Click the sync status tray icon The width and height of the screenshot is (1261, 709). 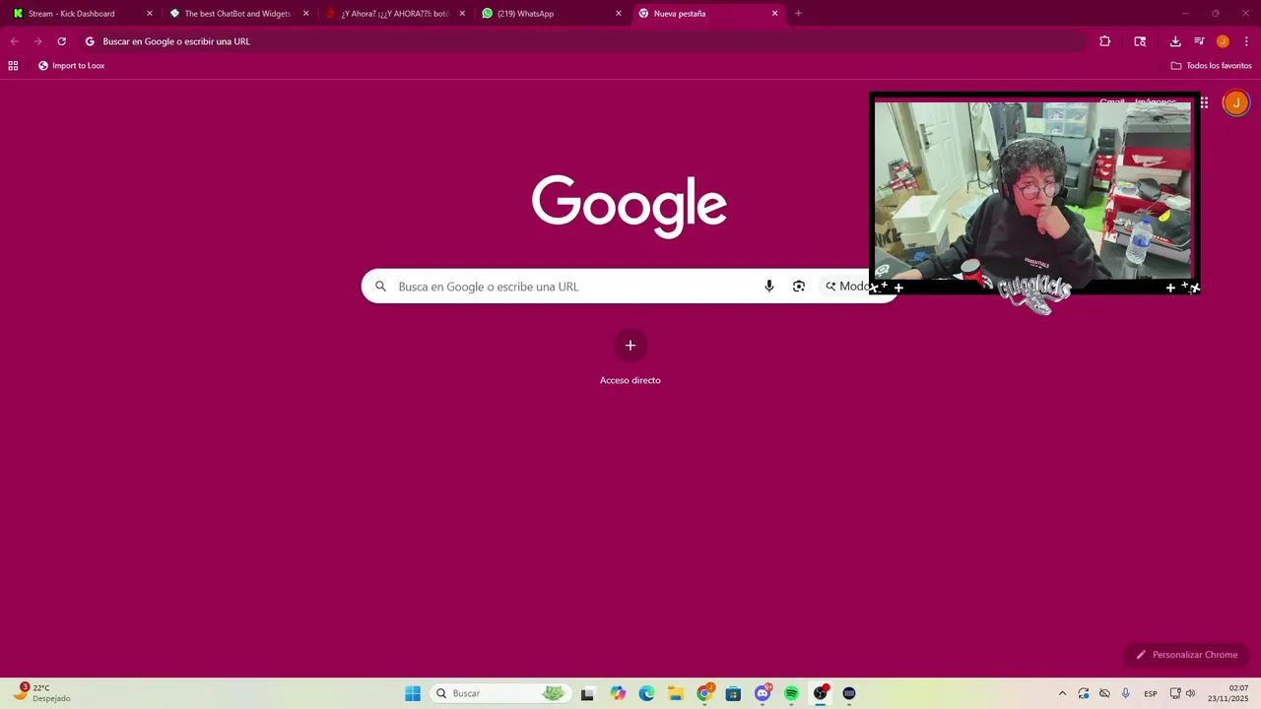[1084, 693]
